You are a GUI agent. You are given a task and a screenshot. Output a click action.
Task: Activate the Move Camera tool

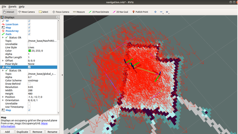click(27, 12)
